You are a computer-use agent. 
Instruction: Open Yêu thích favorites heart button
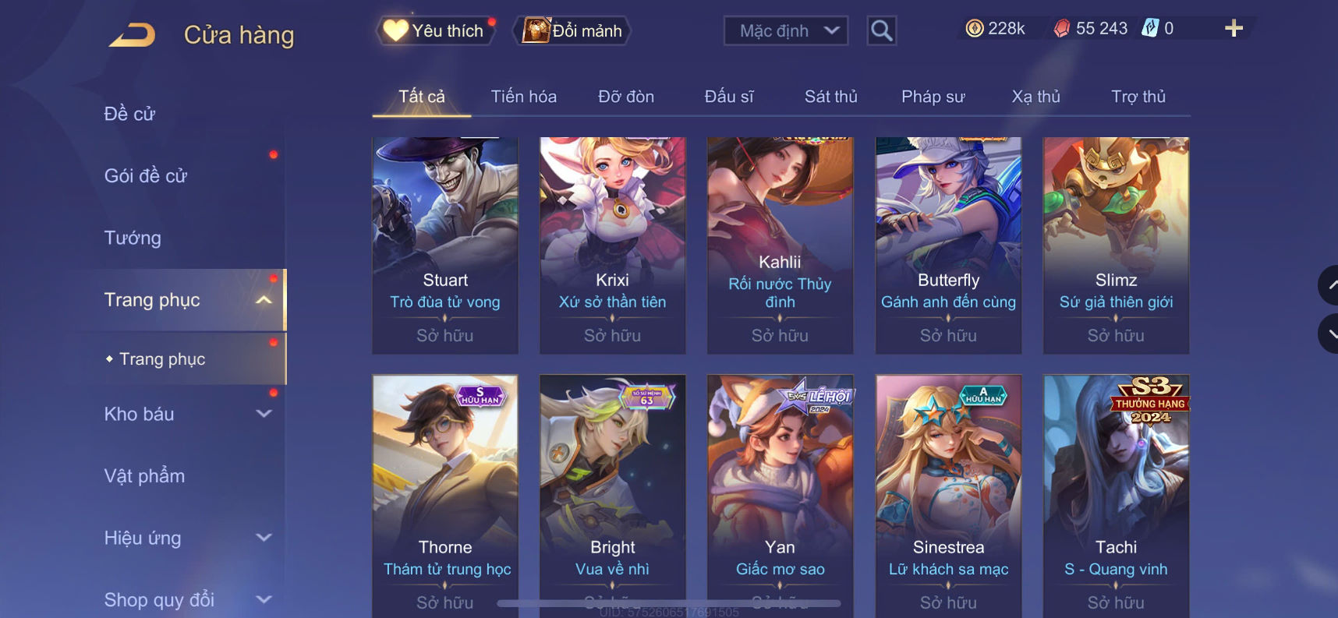tap(436, 30)
